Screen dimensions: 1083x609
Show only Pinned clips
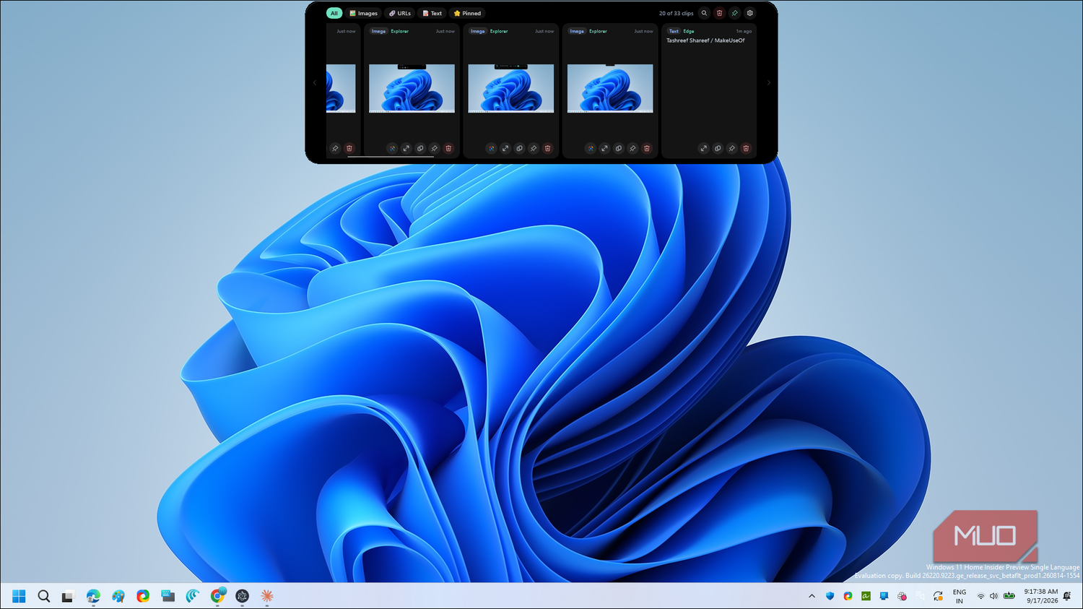467,13
